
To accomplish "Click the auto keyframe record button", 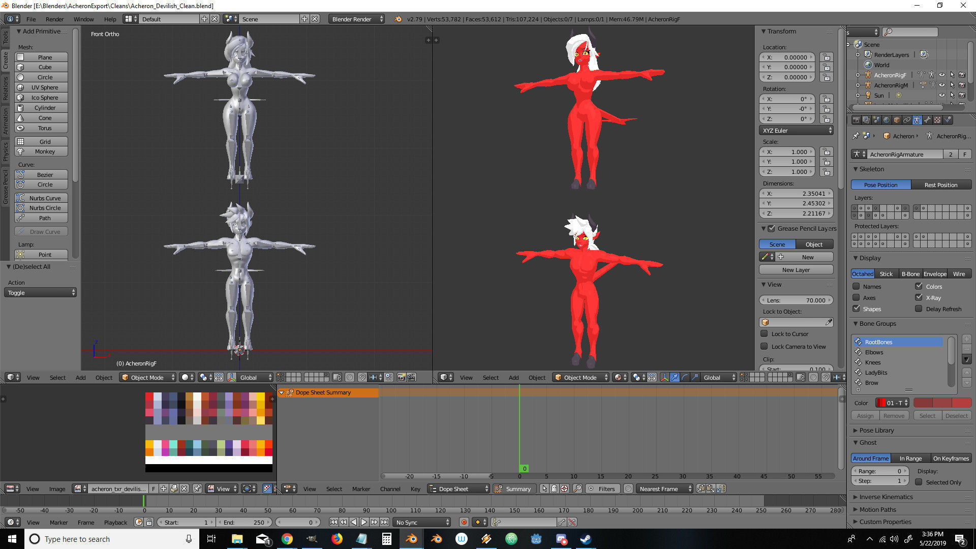I will point(464,522).
